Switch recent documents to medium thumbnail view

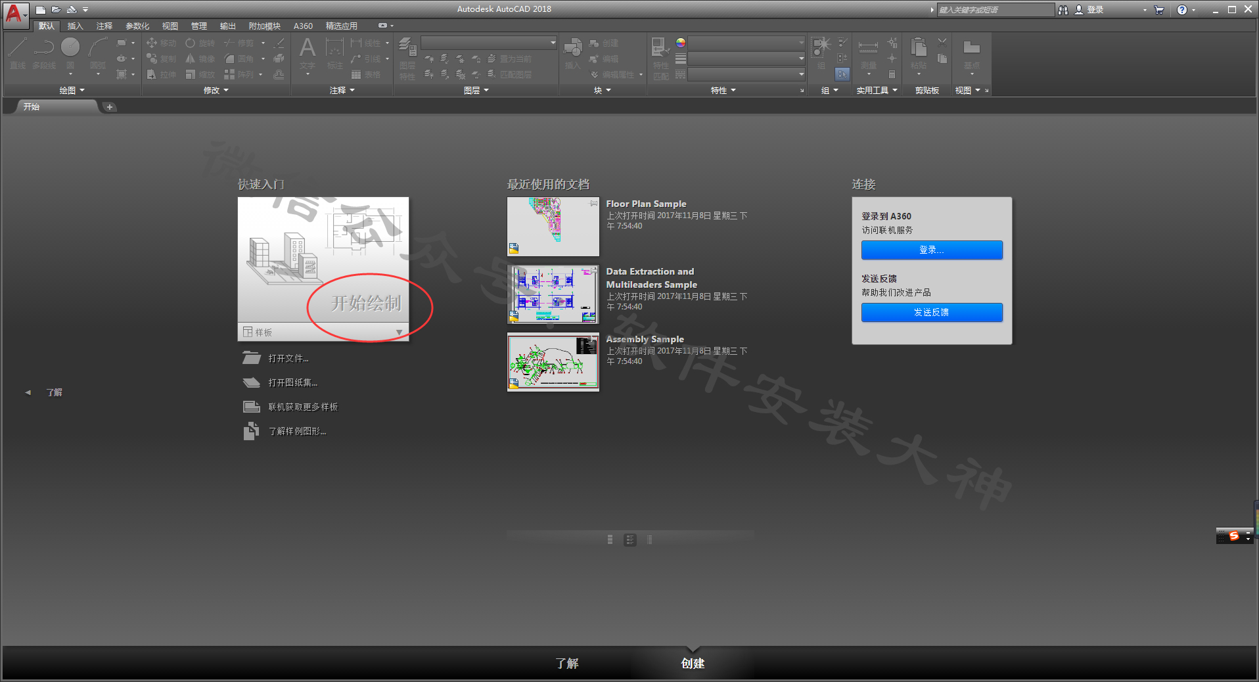(630, 539)
